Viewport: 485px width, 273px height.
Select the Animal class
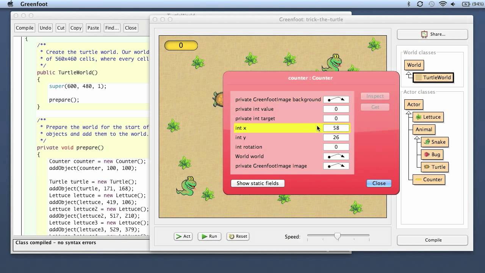click(424, 129)
